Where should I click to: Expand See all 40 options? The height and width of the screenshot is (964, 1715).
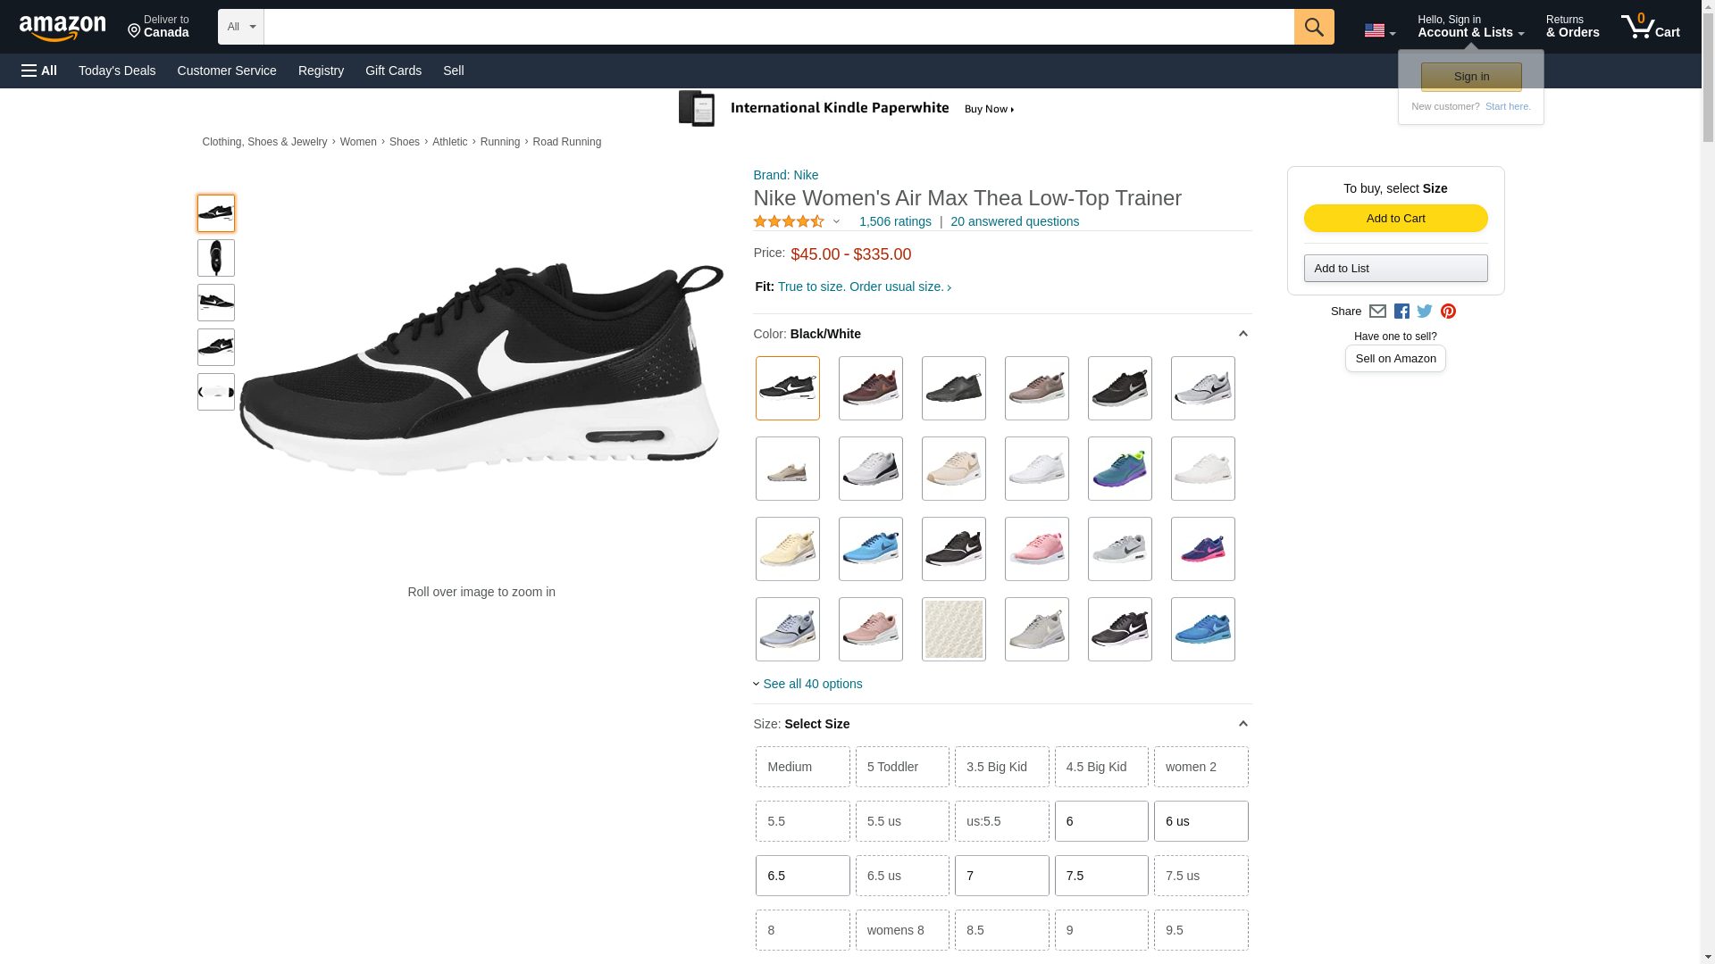coord(811,684)
